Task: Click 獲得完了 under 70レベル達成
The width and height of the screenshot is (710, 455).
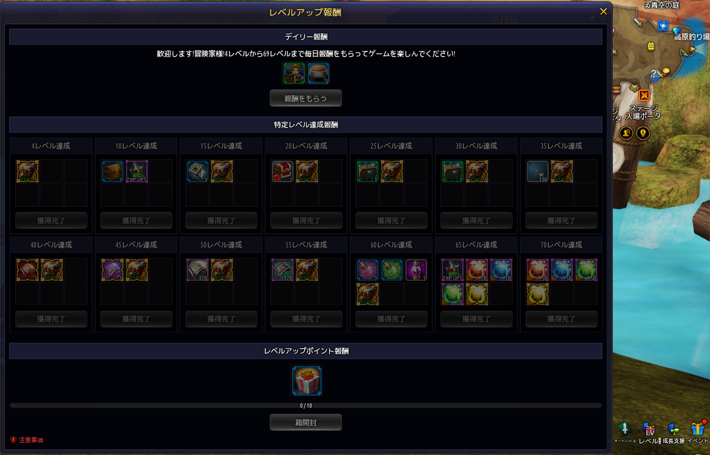Action: point(561,319)
